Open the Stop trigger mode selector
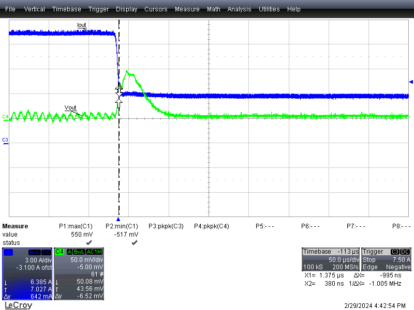This screenshot has width=414, height=310. pos(370,260)
